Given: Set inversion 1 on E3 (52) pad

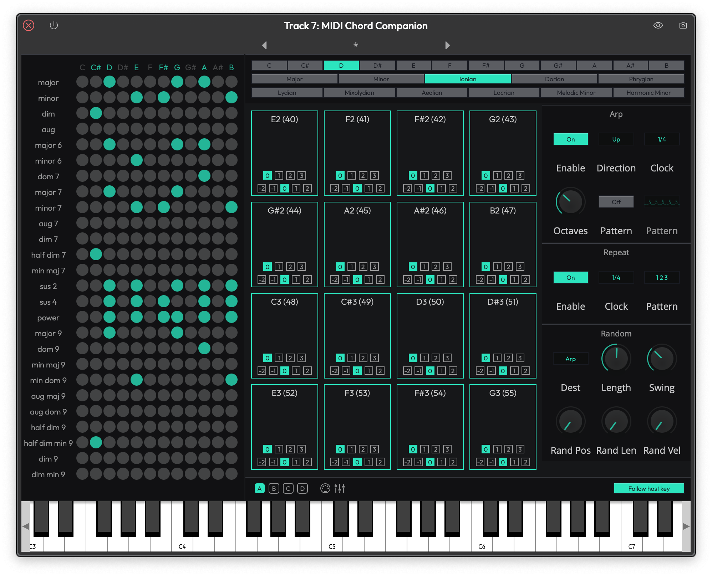Looking at the screenshot, I should click(279, 449).
